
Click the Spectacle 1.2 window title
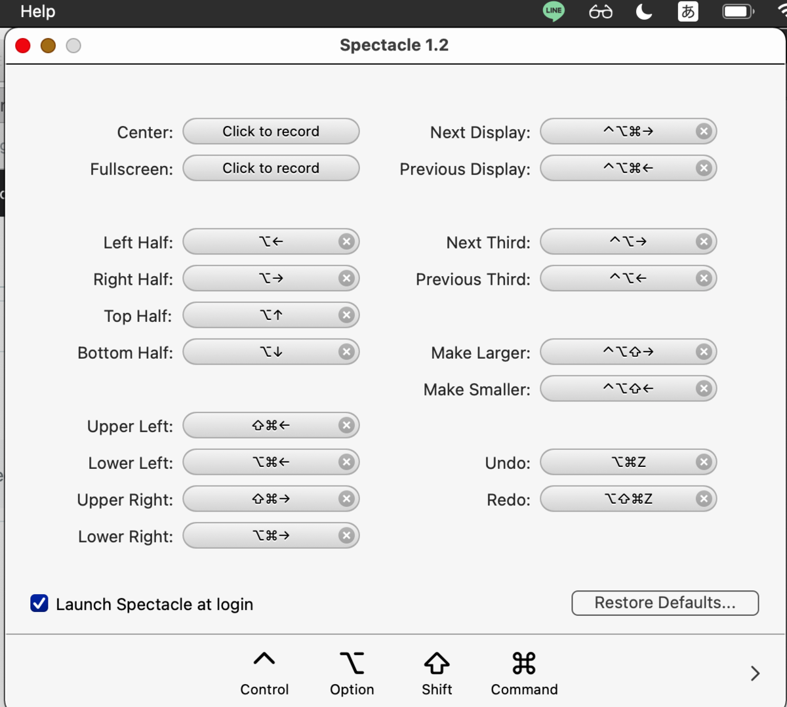(x=394, y=45)
